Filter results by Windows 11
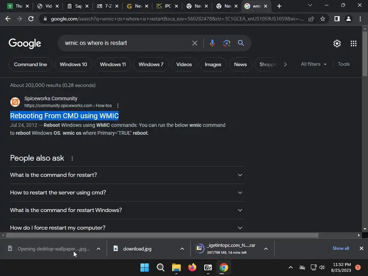368x276 pixels. coord(113,64)
